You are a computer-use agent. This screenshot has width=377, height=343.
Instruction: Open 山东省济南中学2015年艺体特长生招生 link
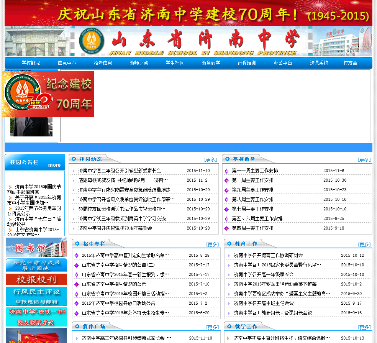click(x=125, y=313)
